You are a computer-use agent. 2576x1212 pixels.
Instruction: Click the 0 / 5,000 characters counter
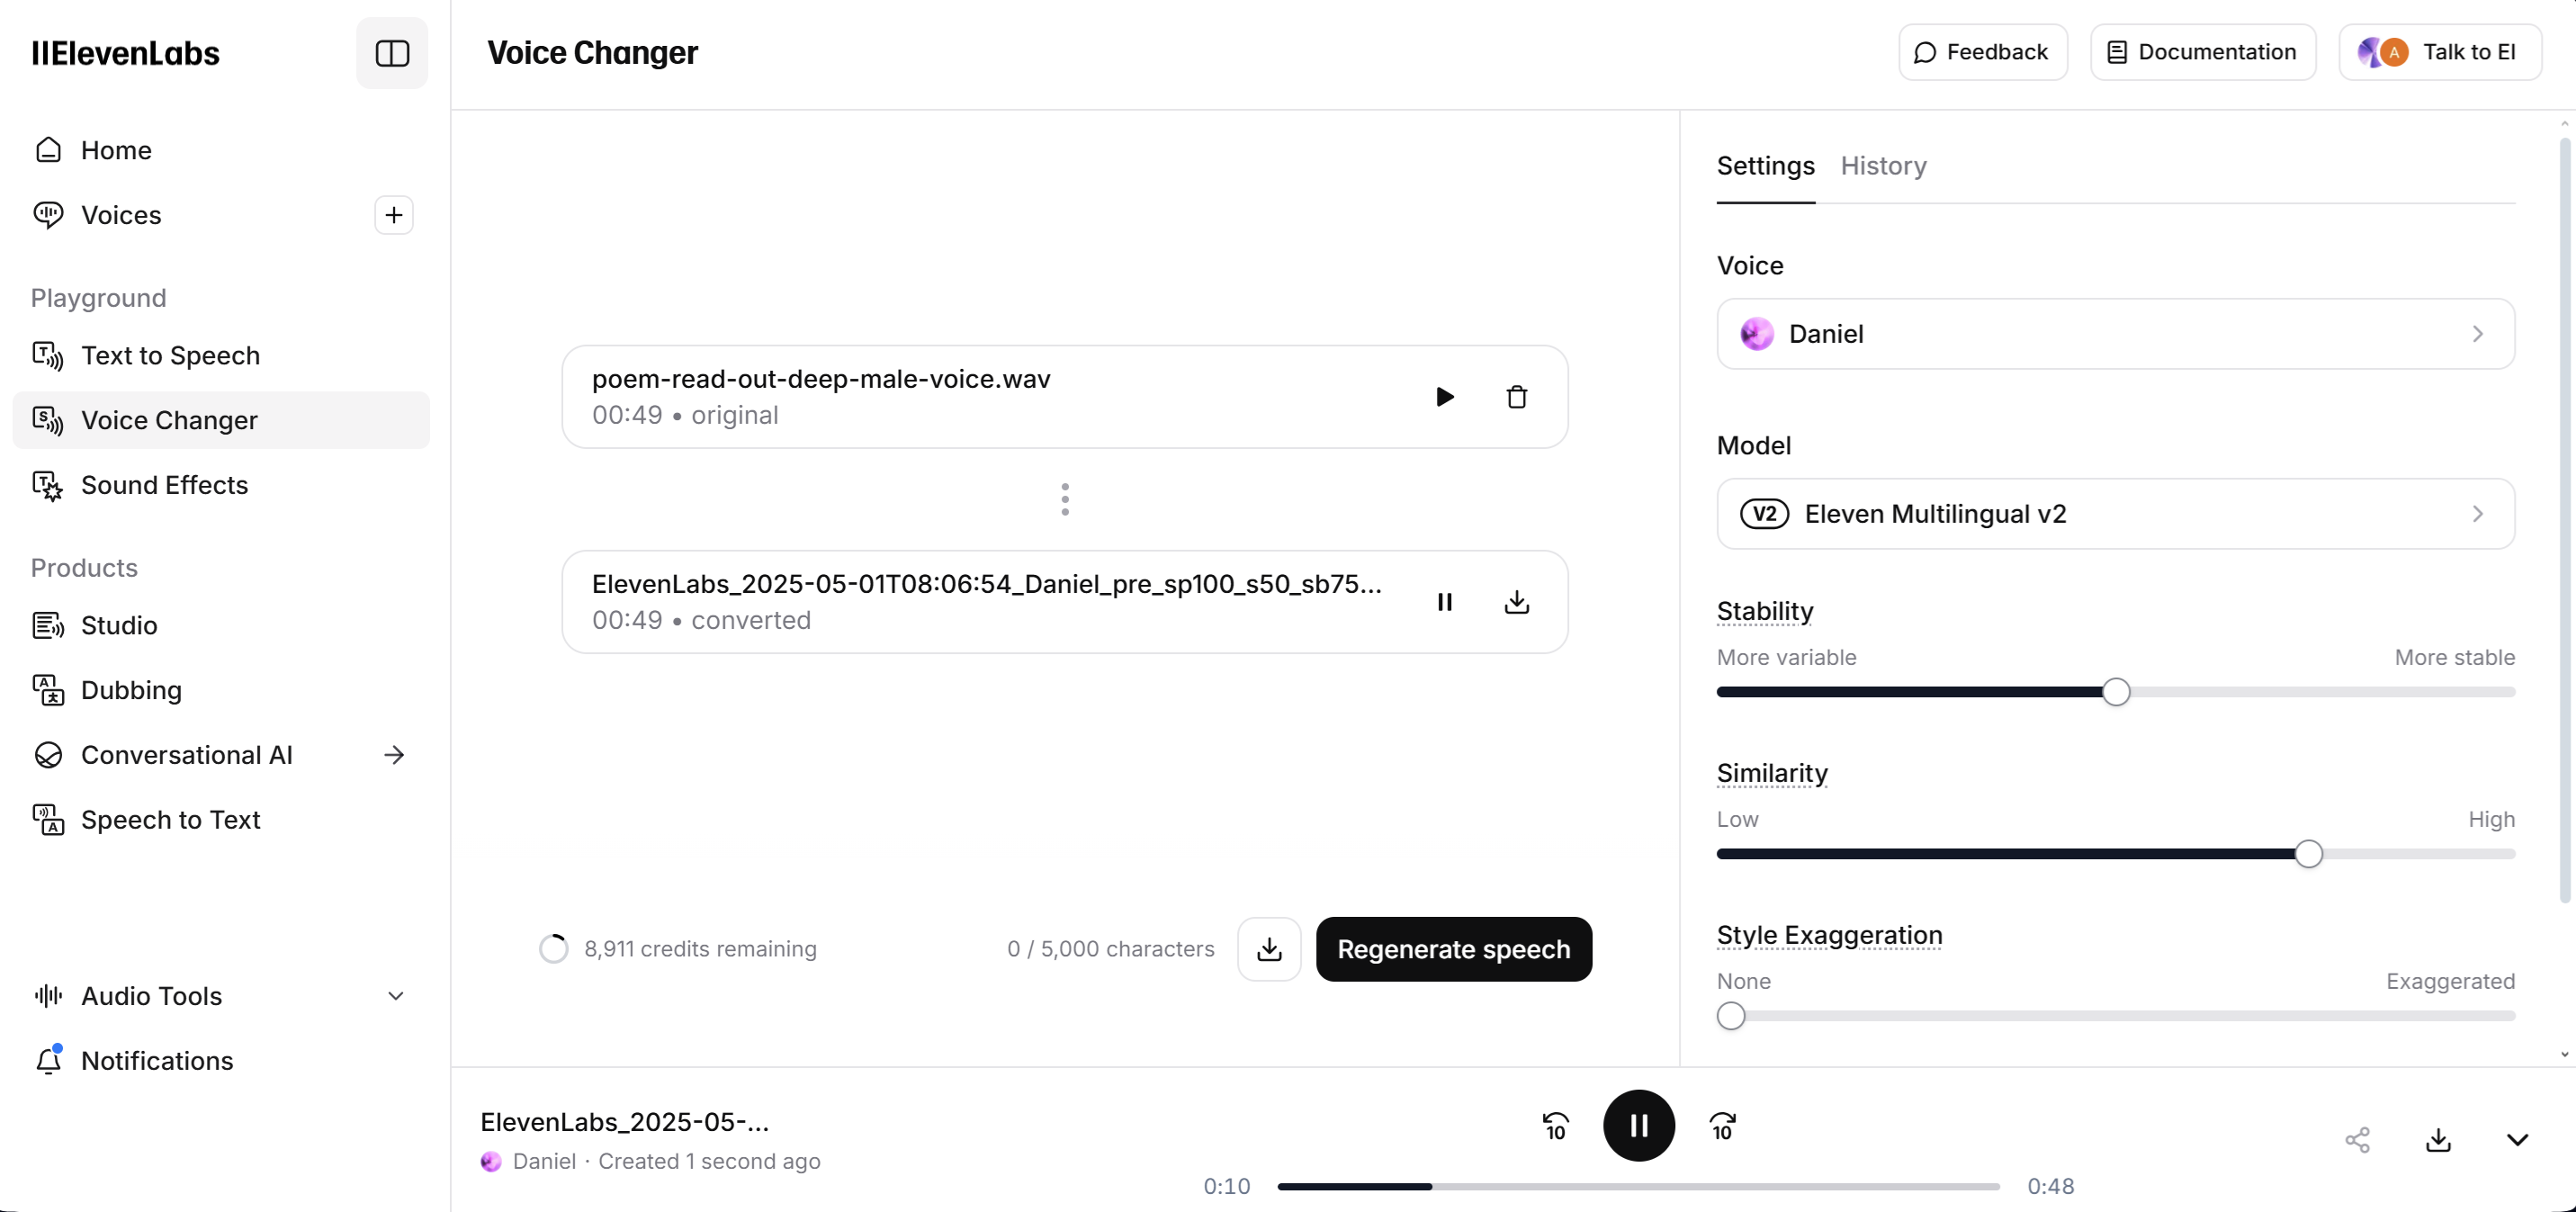point(1110,949)
